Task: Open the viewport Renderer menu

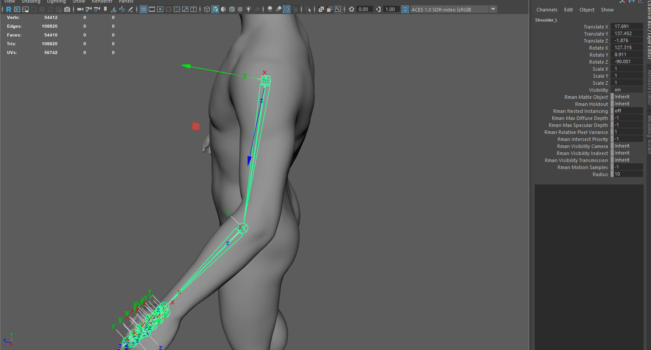Action: [102, 2]
